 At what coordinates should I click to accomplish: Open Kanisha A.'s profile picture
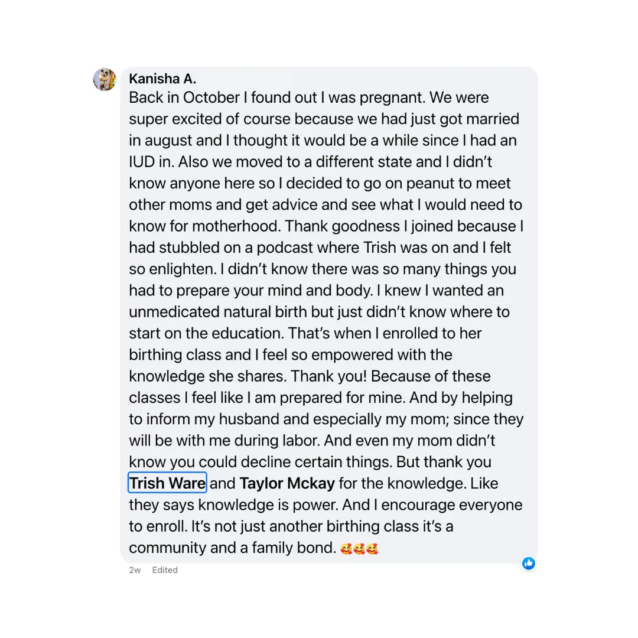(x=105, y=79)
